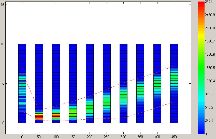Click the dark blue bottom of the colorbar
216x139 pixels.
click(x=201, y=132)
